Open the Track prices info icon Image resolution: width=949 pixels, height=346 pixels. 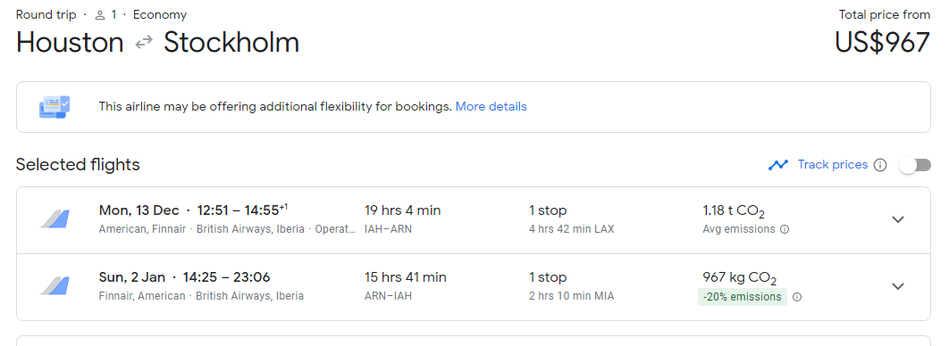tap(880, 165)
